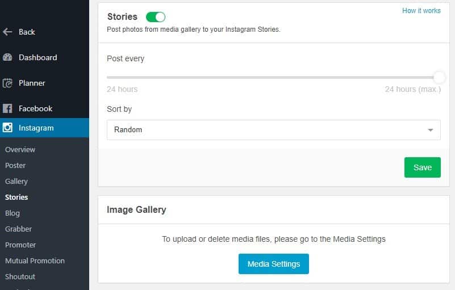Navigate to Grabber section
455x290 pixels.
(x=19, y=229)
